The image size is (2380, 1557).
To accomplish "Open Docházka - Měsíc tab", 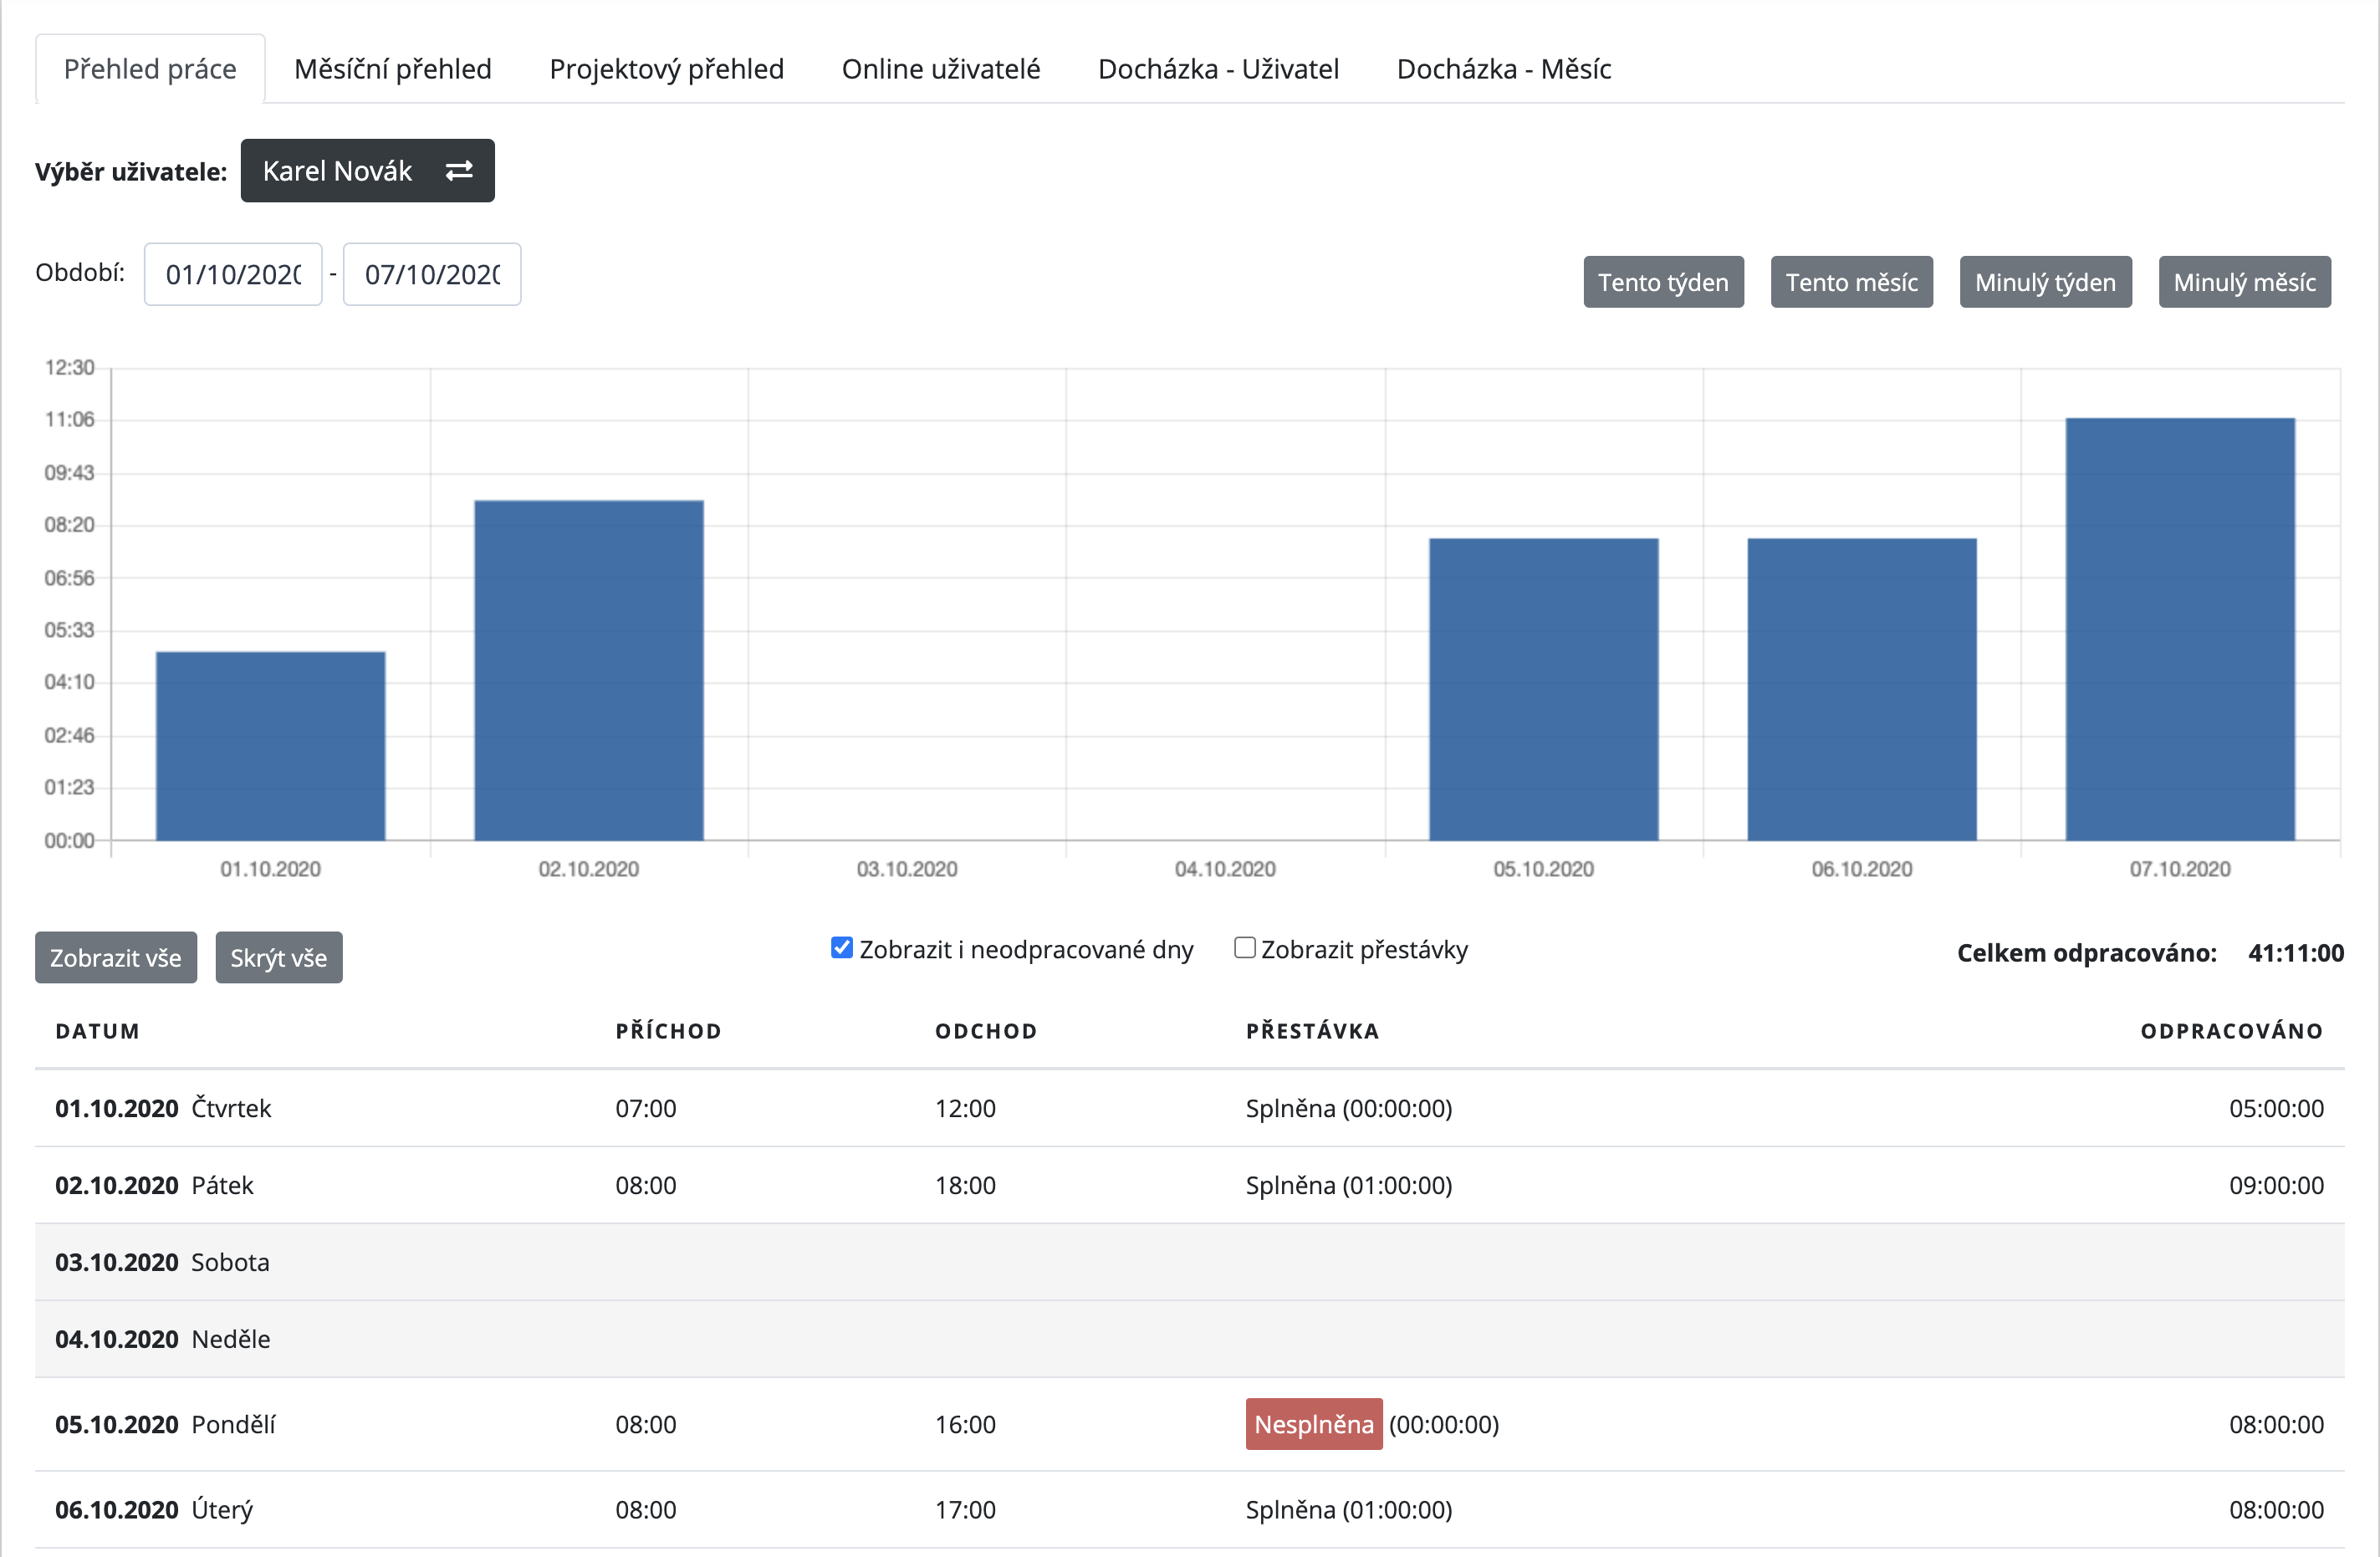I will [1503, 69].
